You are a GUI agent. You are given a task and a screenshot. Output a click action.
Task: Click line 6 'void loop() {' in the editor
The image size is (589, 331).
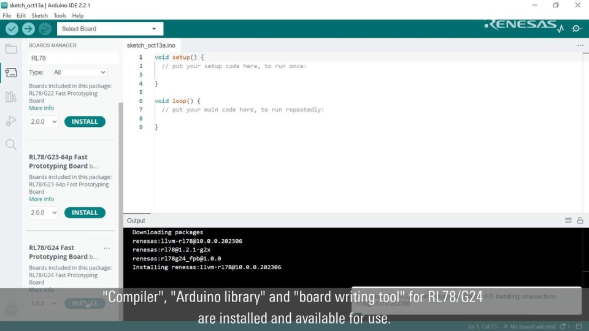[x=177, y=101]
